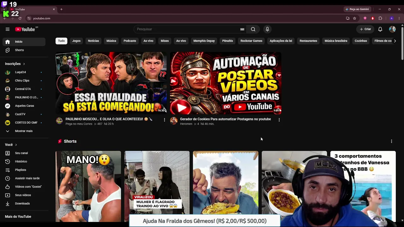The width and height of the screenshot is (404, 227).
Task: Open Shorts shelf options menu
Action: click(x=391, y=142)
